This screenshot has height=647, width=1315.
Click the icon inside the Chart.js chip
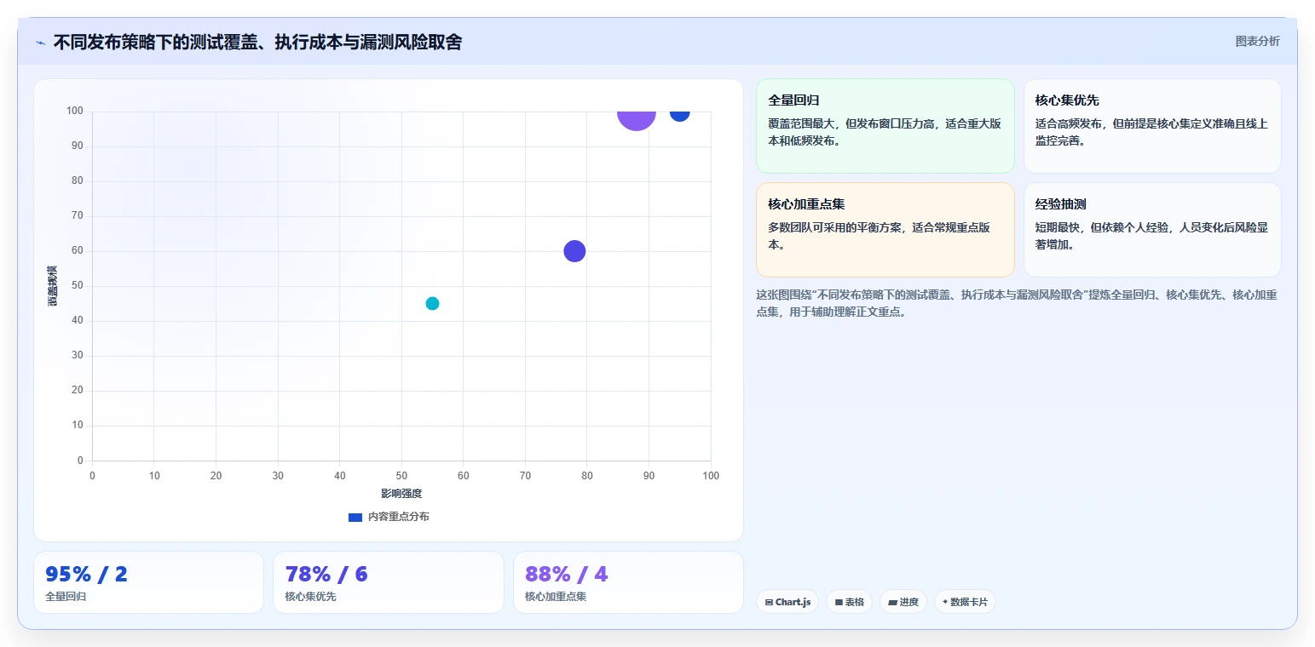point(769,602)
